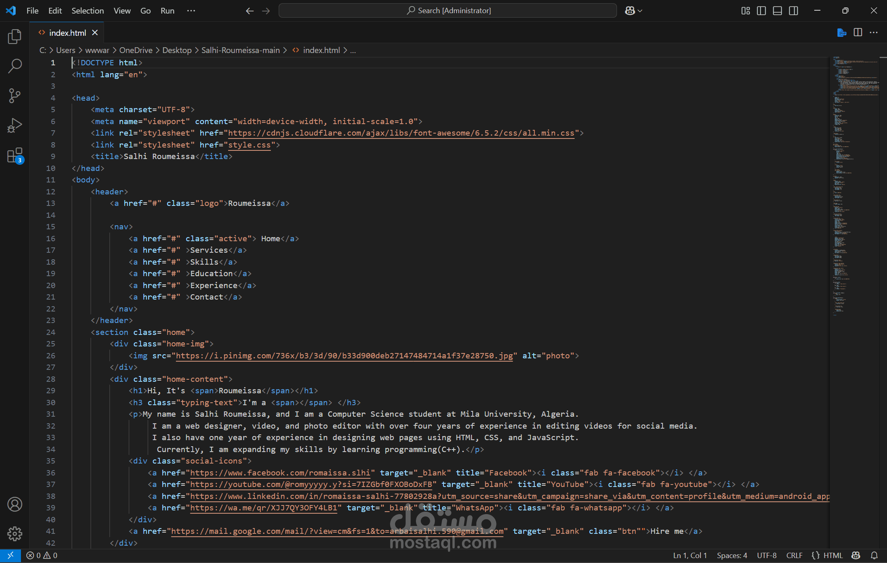Screen dimensions: 887x563
Task: Select index.html in the breadcrumb
Action: 321,50
